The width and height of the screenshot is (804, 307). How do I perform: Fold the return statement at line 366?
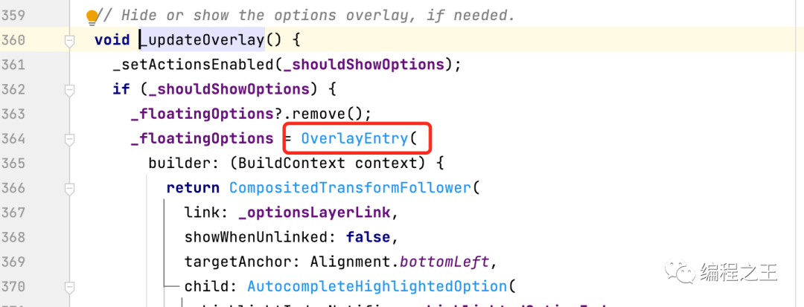pos(69,188)
